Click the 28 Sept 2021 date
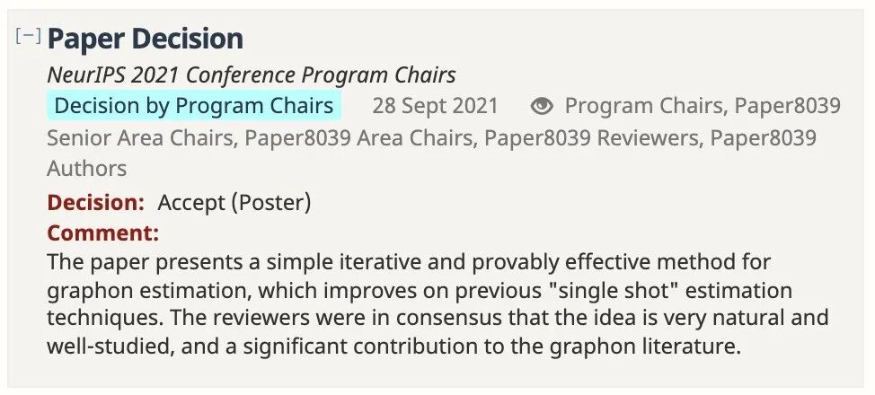Screen dimensions: 875x395 435,106
